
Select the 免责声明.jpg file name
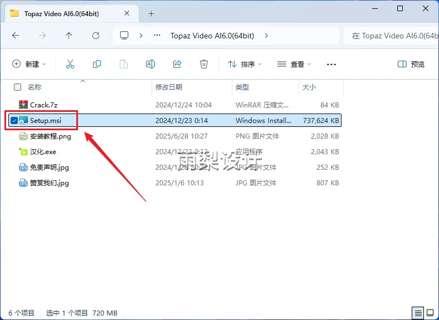tap(50, 168)
